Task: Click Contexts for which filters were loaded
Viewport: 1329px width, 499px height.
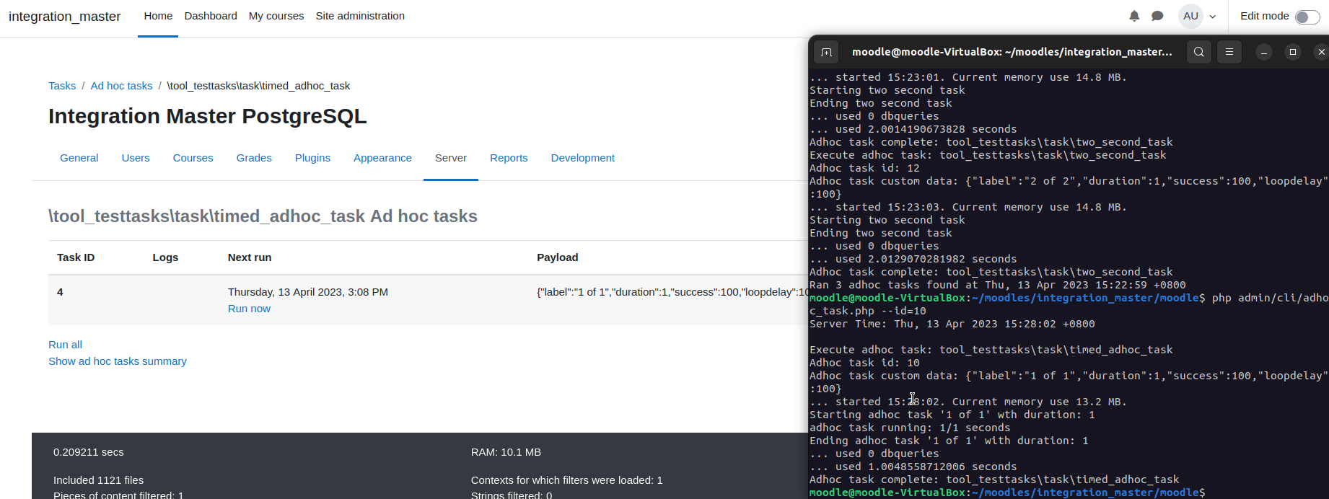Action: (567, 480)
